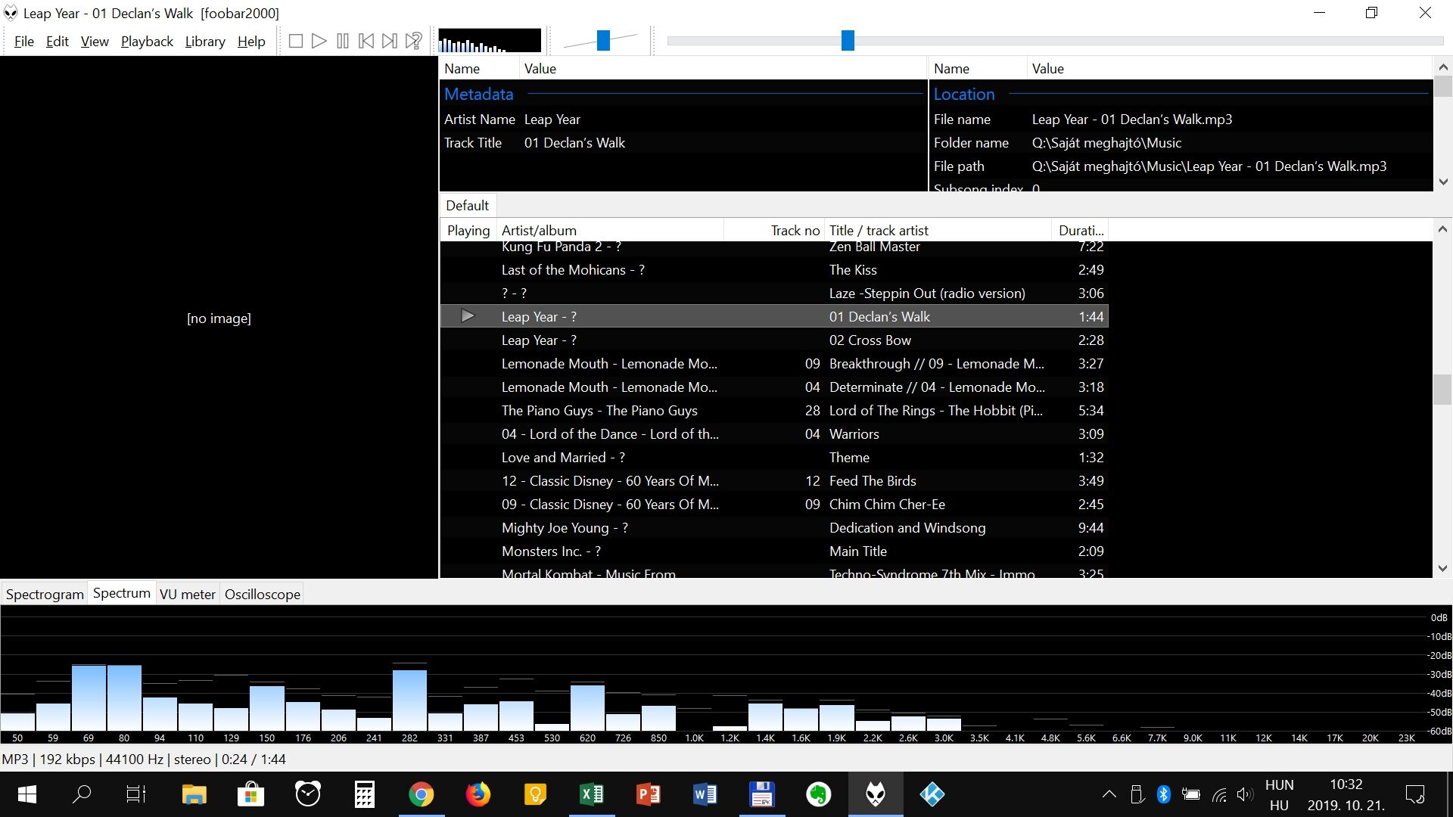Click the volume slider handle

tap(603, 41)
